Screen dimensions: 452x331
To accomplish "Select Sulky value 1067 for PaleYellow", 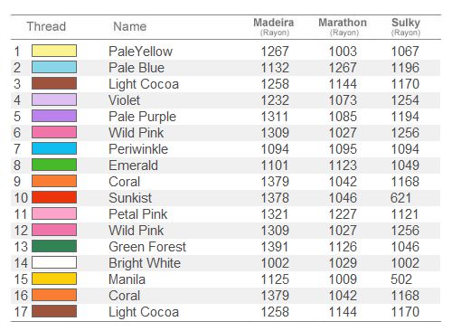I will (x=405, y=52).
